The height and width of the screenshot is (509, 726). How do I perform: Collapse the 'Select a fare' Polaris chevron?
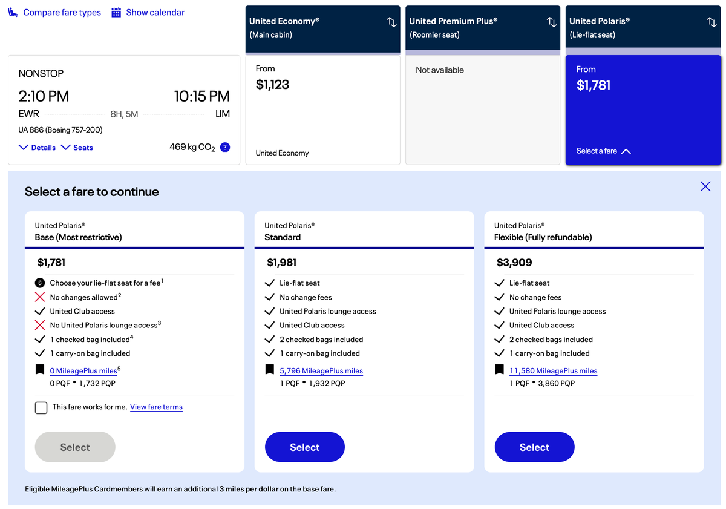tap(626, 151)
